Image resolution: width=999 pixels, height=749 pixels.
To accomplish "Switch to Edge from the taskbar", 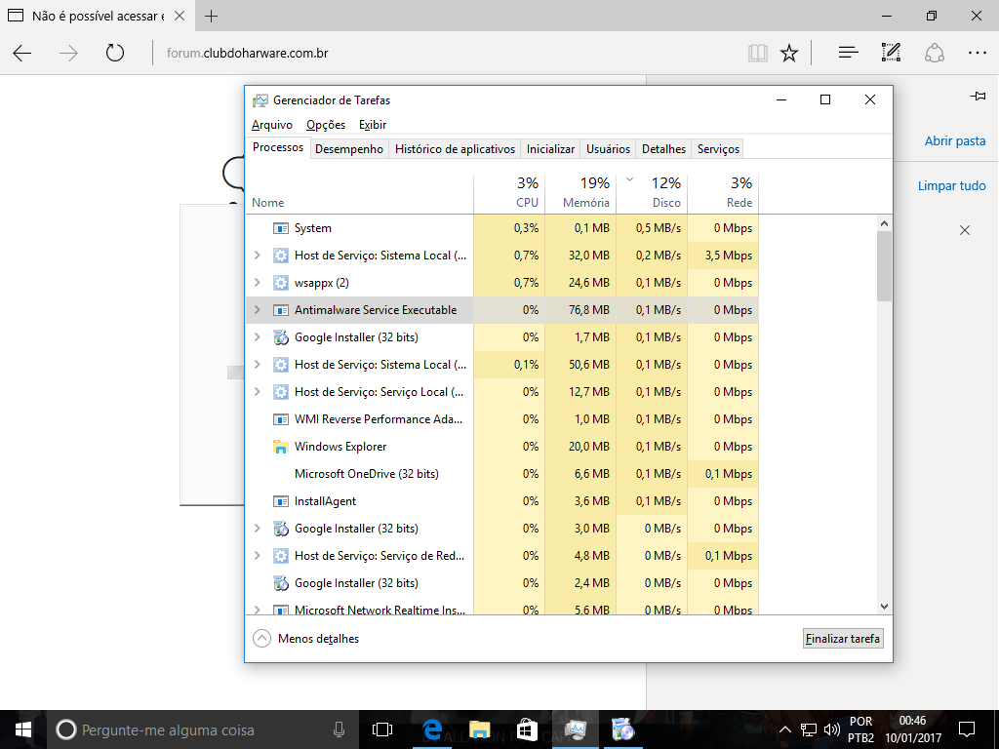I will 432,729.
